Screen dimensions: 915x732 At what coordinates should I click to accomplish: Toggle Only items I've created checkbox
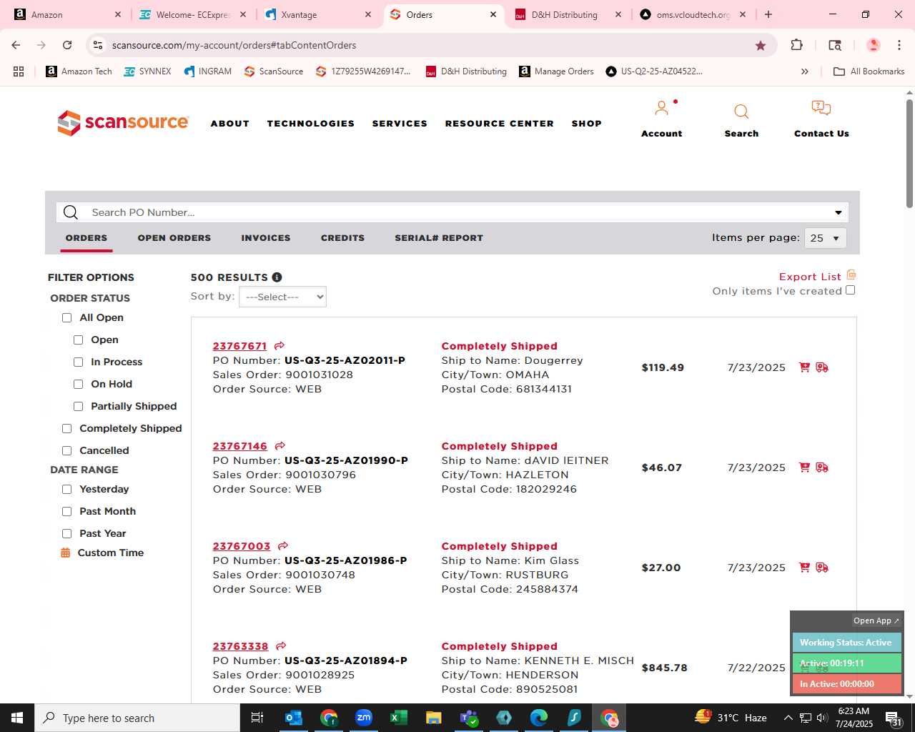[x=850, y=290]
